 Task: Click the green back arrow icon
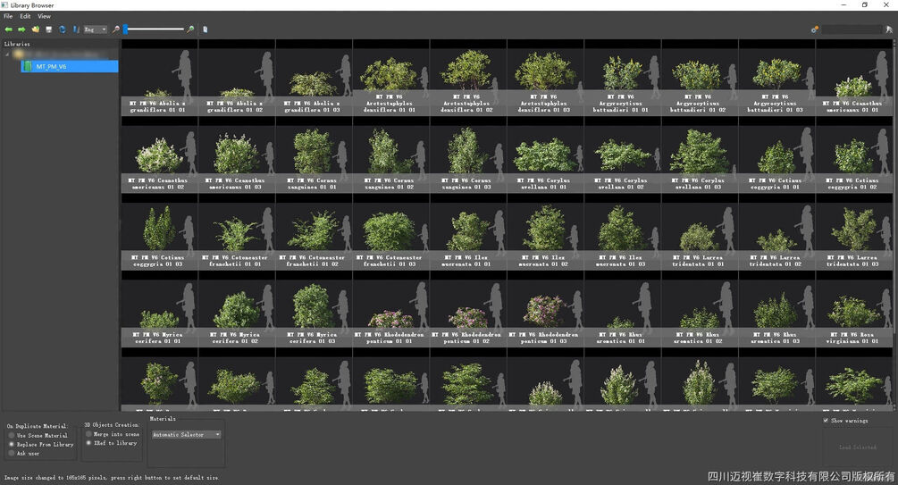(9, 29)
